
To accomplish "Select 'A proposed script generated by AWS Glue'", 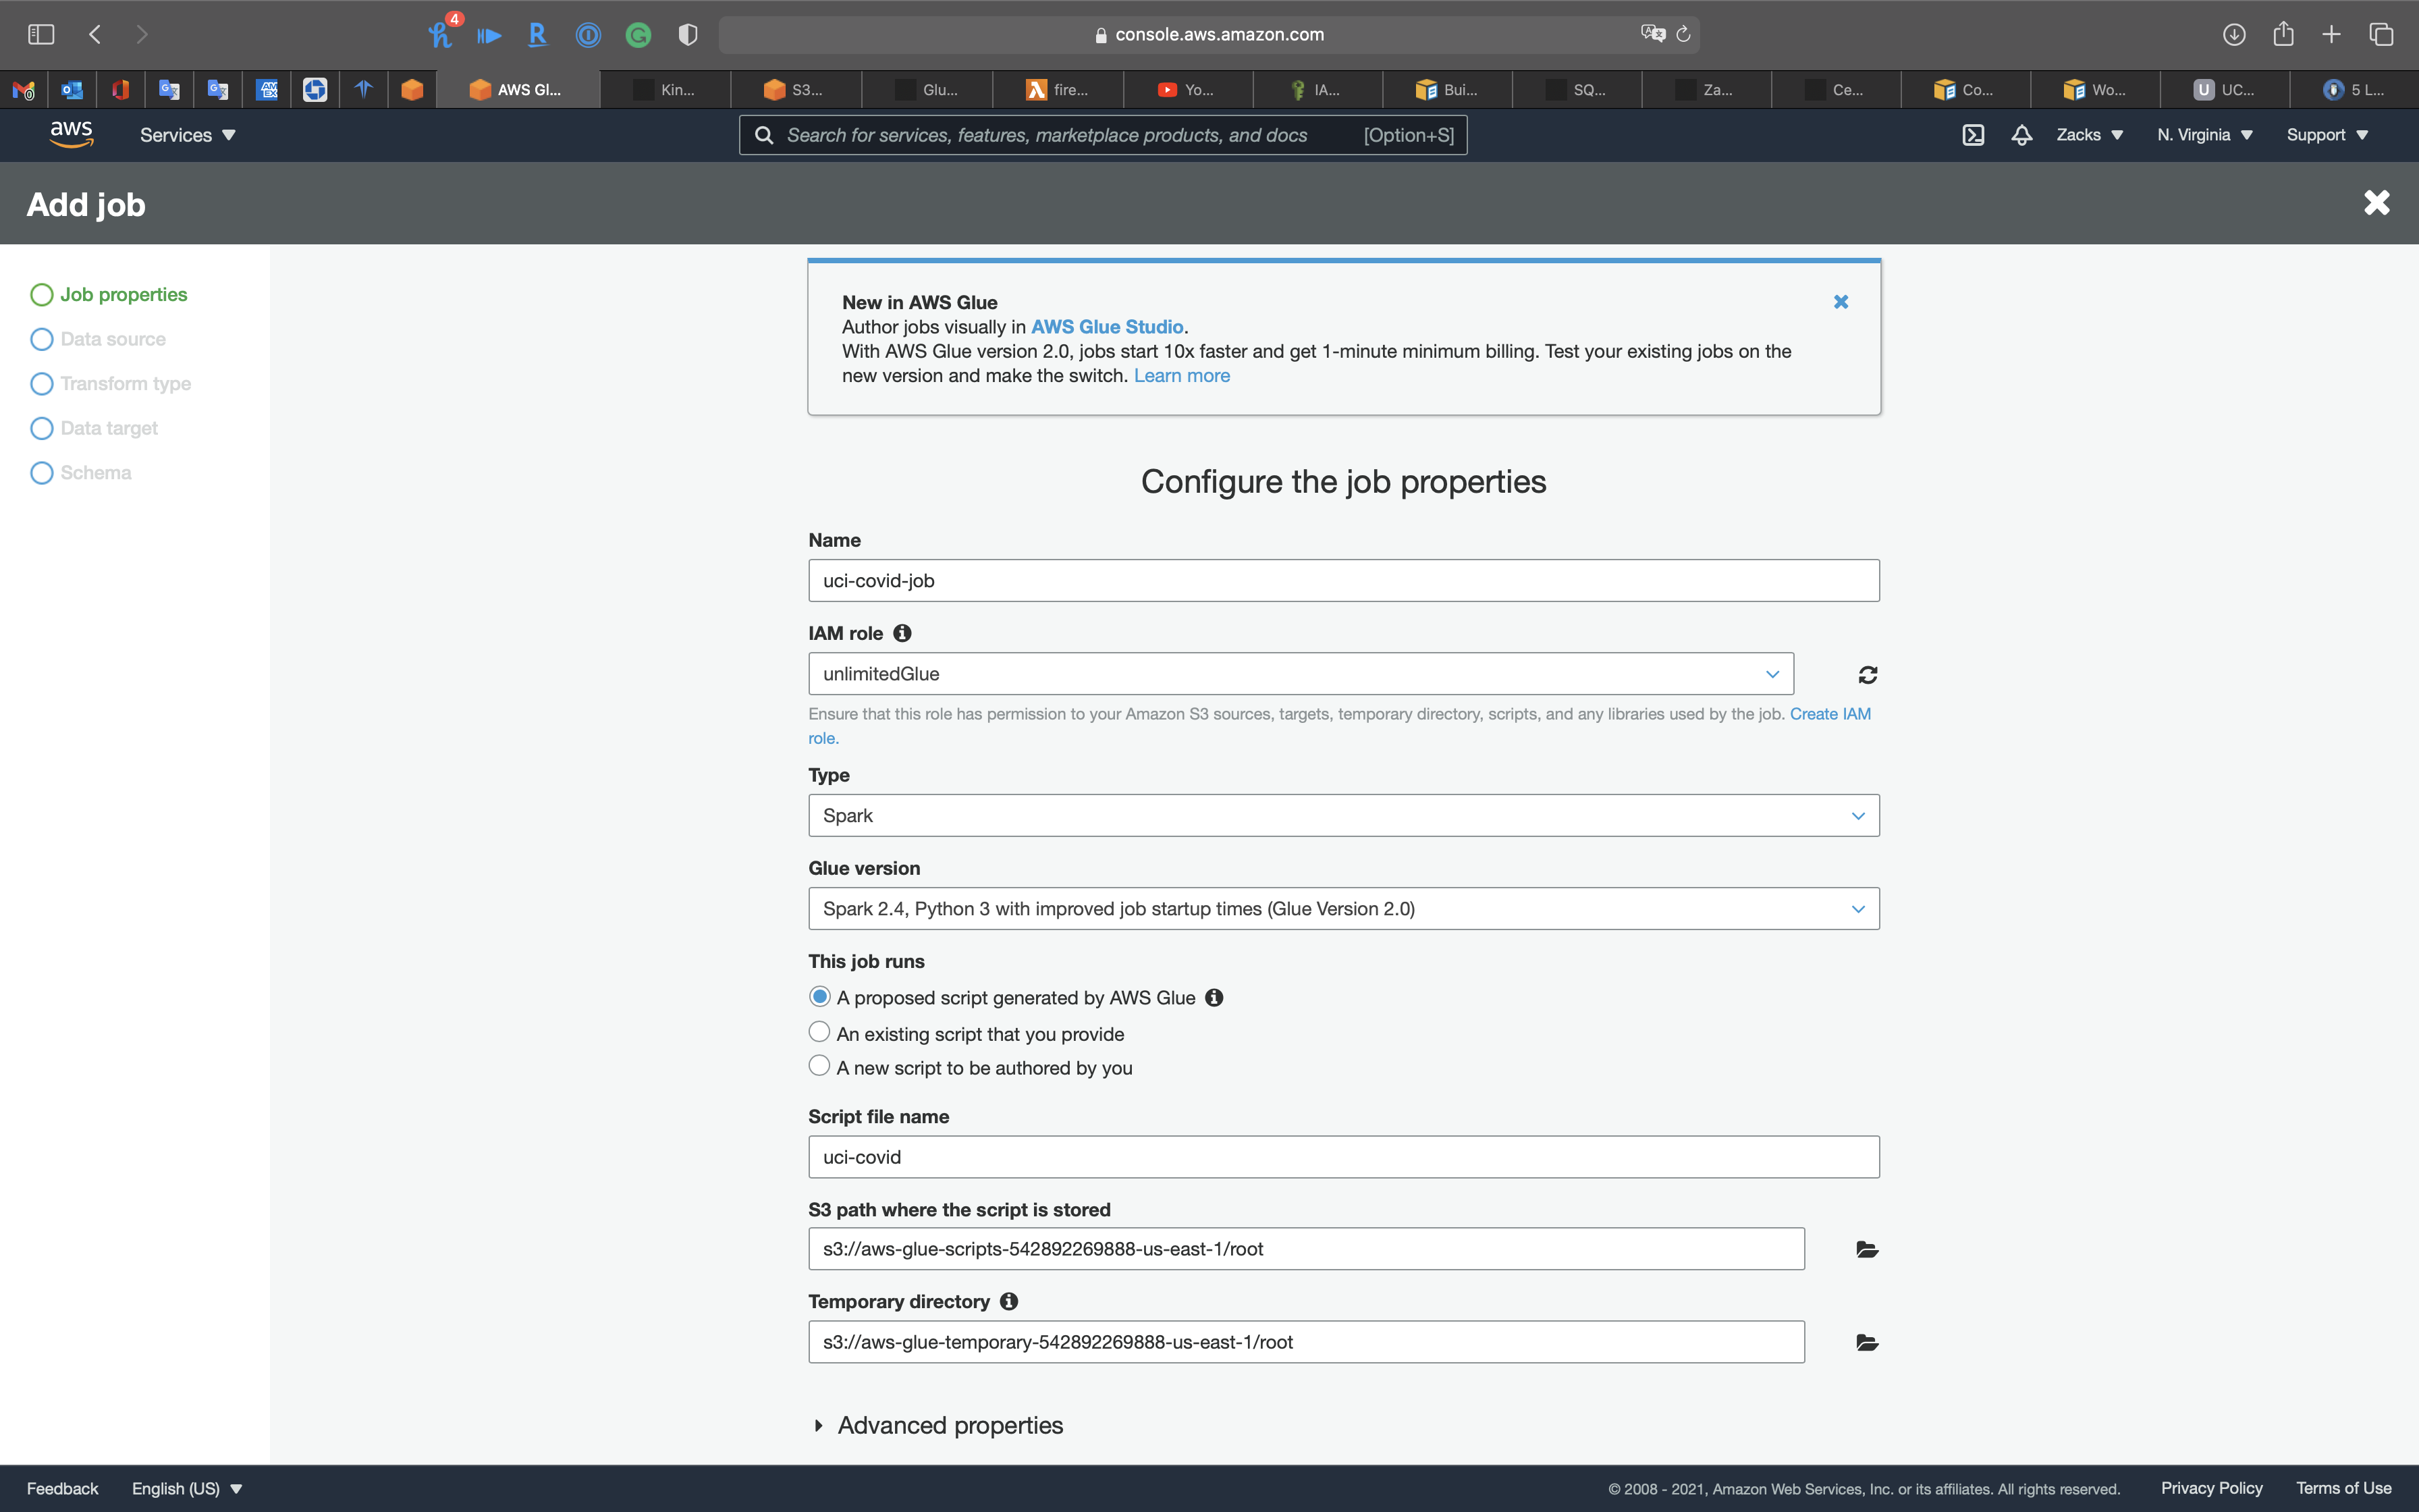I will tap(819, 997).
